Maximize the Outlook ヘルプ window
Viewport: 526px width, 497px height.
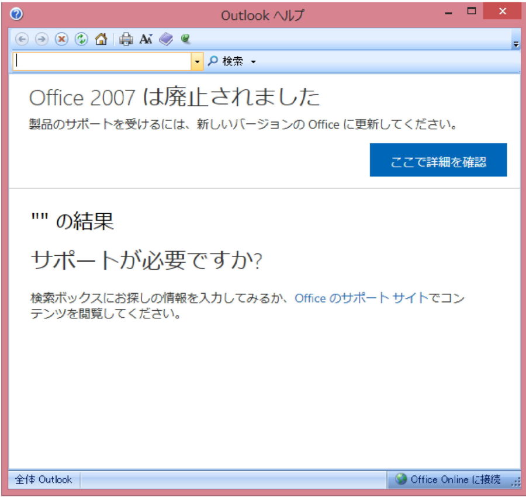point(472,12)
